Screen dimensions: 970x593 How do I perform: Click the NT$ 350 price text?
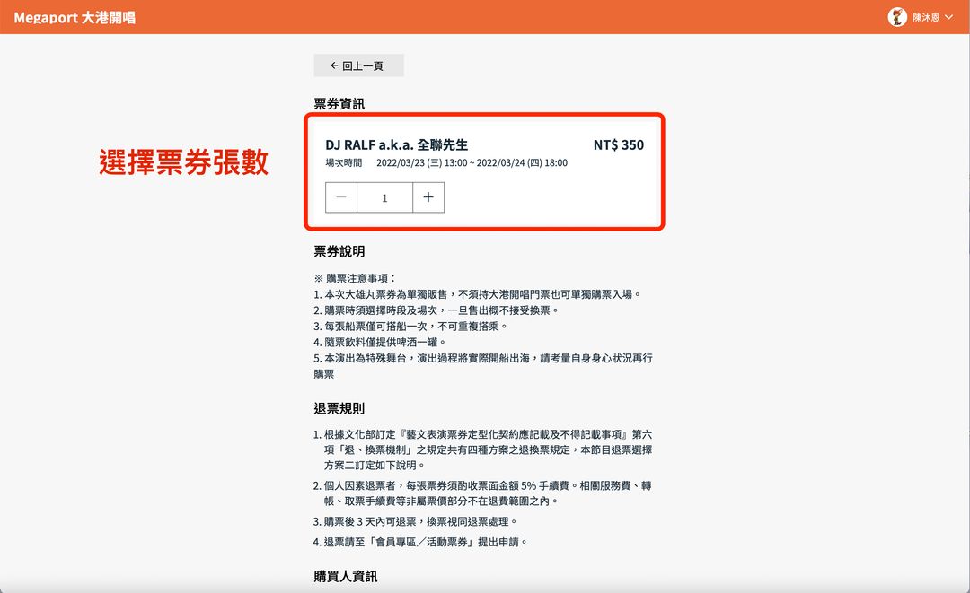point(618,144)
